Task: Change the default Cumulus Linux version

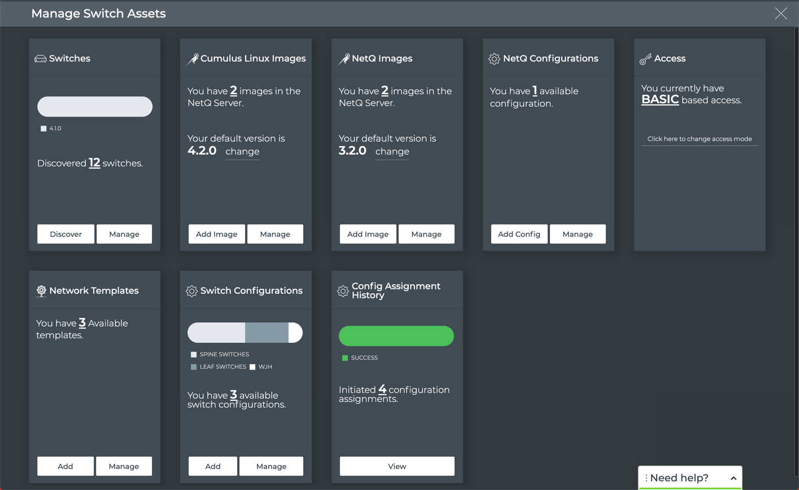Action: 242,151
